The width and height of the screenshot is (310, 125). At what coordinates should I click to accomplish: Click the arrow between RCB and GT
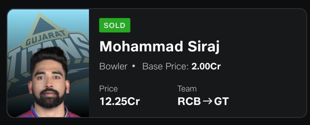point(207,102)
